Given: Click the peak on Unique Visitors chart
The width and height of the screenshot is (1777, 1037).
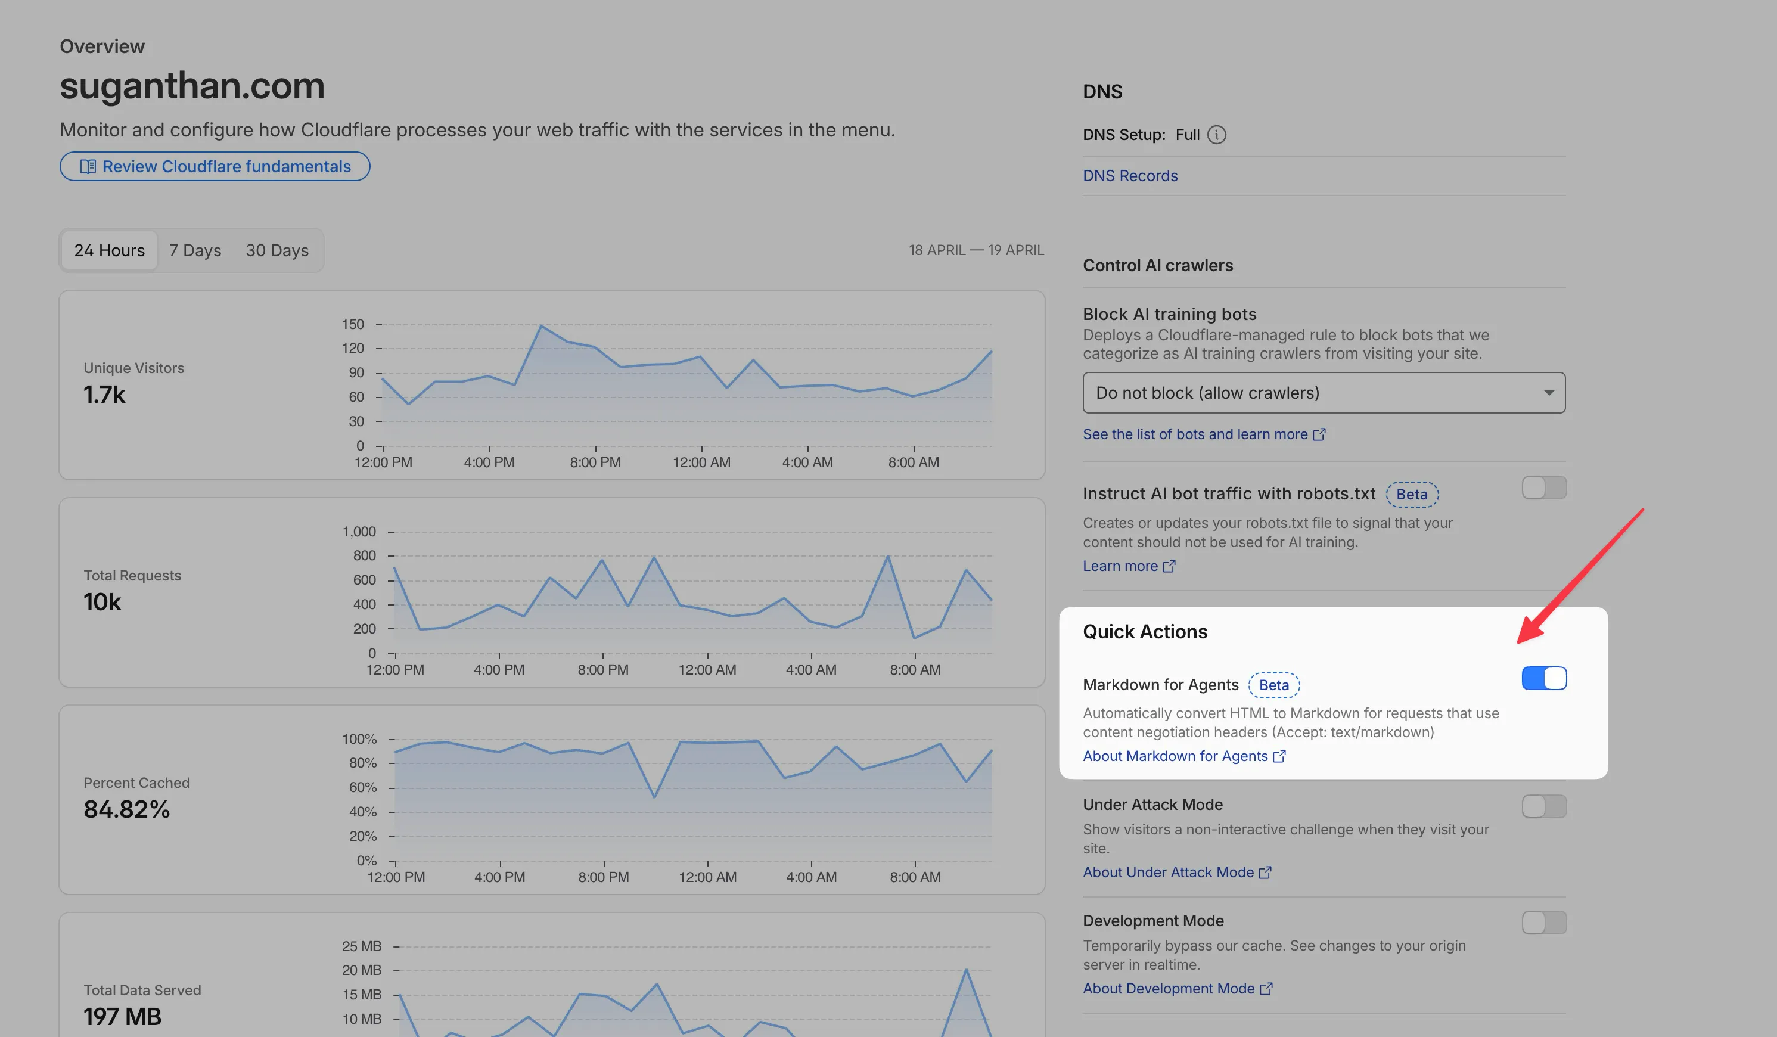Looking at the screenshot, I should point(540,326).
